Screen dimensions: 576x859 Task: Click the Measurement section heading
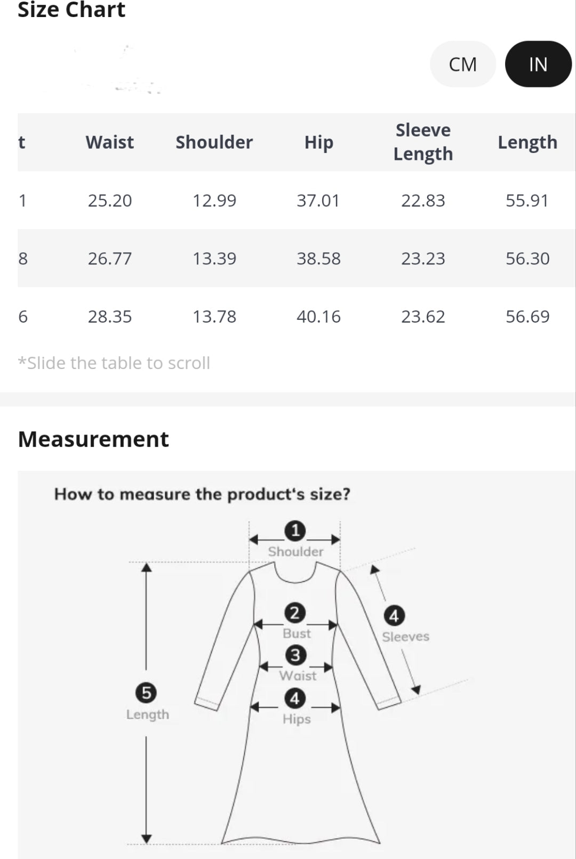(93, 439)
